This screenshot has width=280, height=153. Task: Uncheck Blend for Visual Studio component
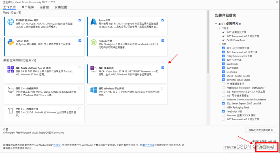[223, 80]
